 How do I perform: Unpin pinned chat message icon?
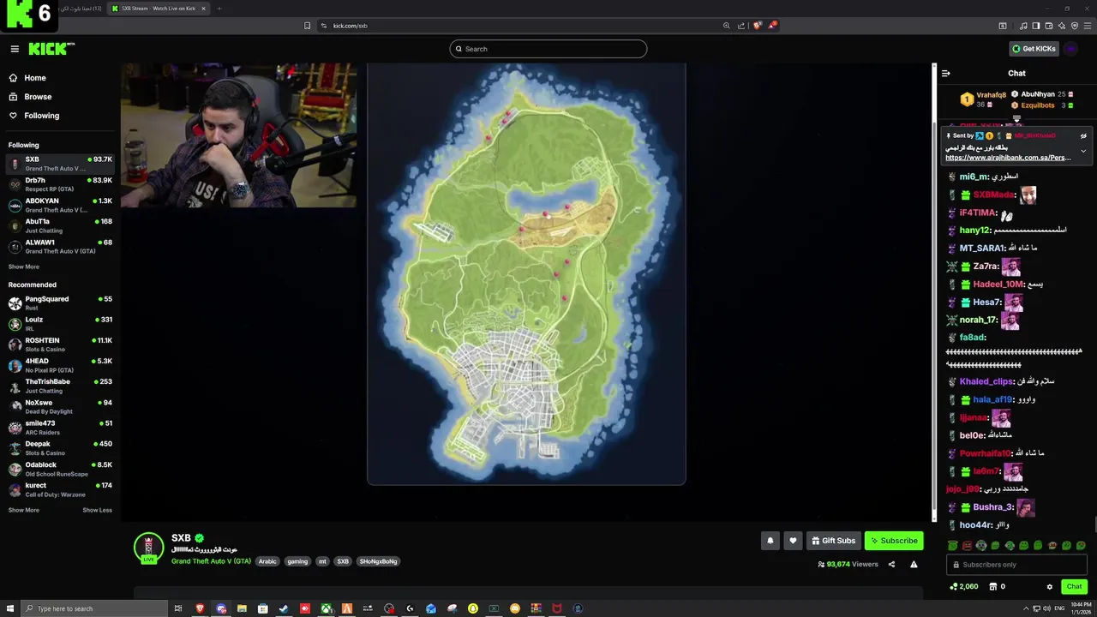click(1083, 135)
